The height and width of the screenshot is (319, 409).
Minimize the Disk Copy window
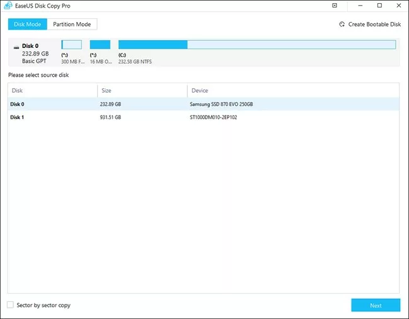[x=360, y=6]
